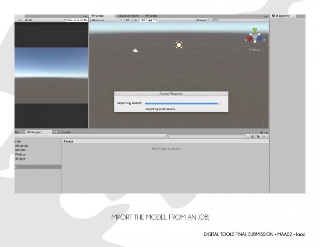Click the search by label tag icon
Viewport: 320px width, 247px height.
tap(258, 137)
